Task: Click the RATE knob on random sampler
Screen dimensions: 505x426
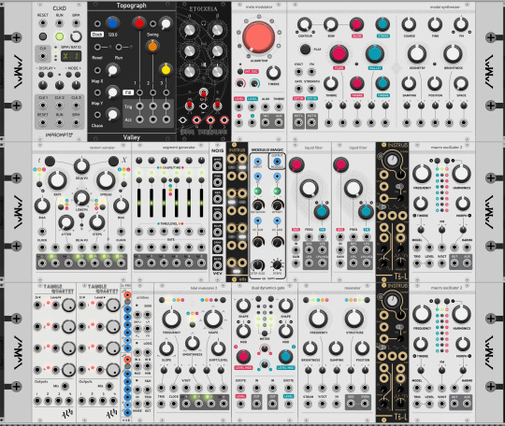Action: [x=57, y=180]
